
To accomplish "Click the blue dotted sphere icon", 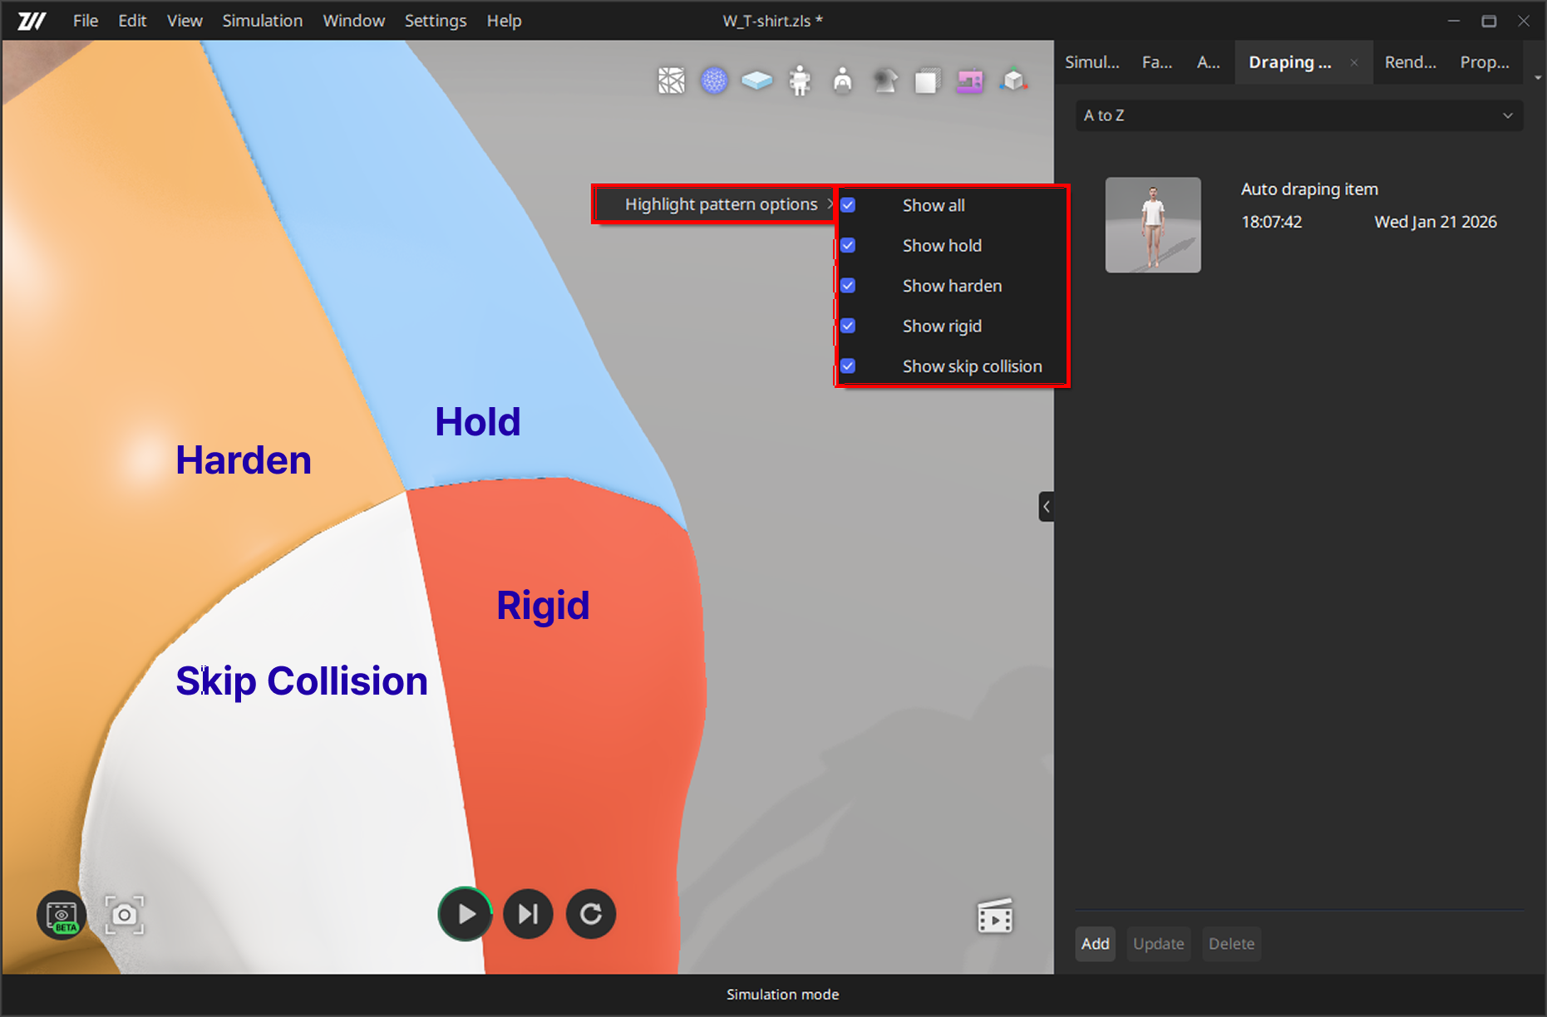I will point(714,81).
